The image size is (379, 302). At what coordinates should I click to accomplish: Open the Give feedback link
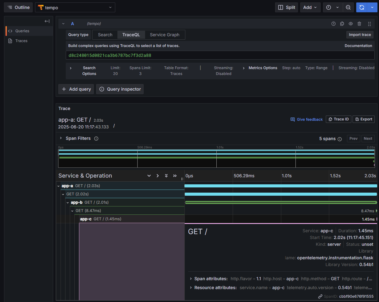click(306, 120)
